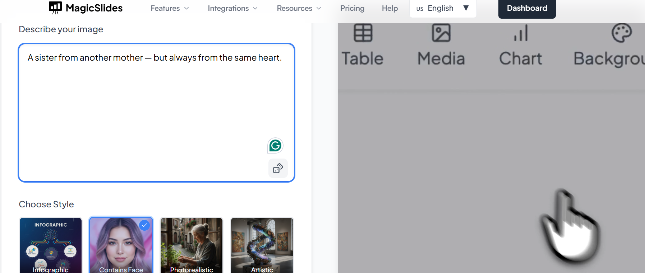The image size is (645, 273).
Task: Expand the Integrations dropdown menu
Action: tap(232, 8)
